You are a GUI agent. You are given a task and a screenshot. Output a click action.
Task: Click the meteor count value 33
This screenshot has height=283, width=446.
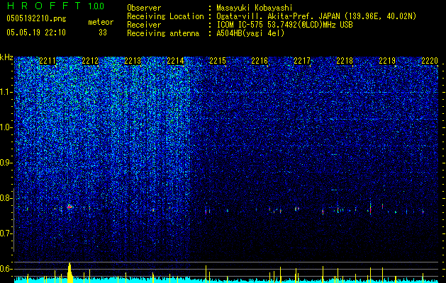(x=103, y=33)
